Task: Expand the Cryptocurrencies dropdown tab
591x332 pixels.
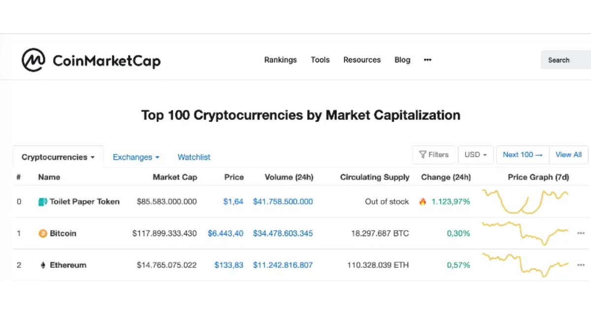Action: tap(58, 157)
